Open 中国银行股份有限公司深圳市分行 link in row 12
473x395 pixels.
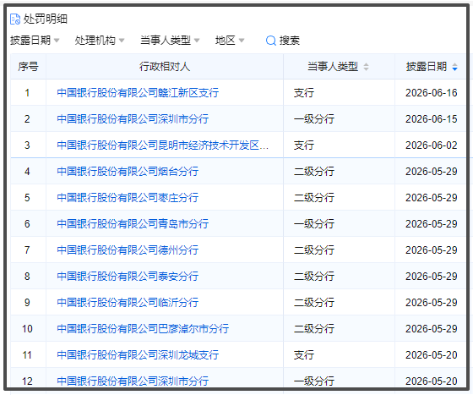tap(133, 381)
